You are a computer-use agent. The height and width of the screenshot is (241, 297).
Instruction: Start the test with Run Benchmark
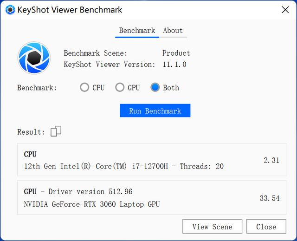155,111
